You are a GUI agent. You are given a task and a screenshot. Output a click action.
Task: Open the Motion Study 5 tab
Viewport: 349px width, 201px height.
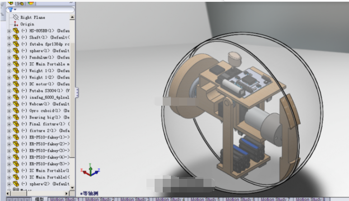tap(205, 199)
